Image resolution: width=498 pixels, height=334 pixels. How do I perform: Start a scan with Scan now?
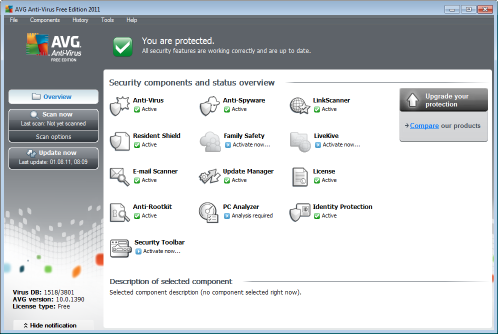click(53, 114)
